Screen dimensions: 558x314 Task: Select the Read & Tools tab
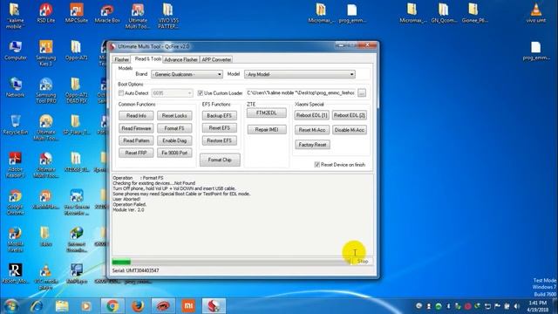[147, 59]
